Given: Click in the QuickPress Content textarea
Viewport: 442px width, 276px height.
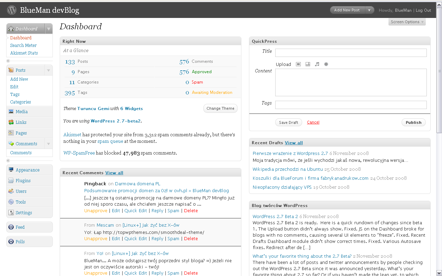Looking at the screenshot, I should [x=351, y=82].
